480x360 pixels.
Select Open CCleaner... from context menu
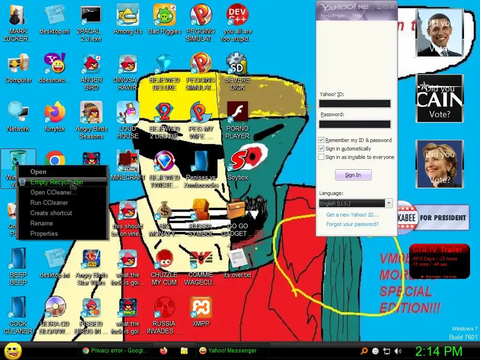tap(62, 193)
